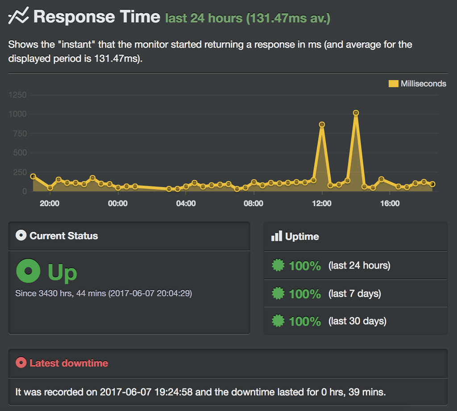Toggle the Milliseconds legend swatch

(x=394, y=84)
